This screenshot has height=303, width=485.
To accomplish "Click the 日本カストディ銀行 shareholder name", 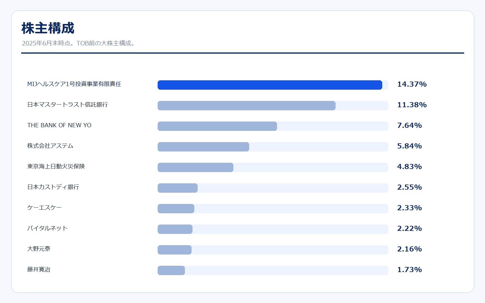I will [53, 187].
